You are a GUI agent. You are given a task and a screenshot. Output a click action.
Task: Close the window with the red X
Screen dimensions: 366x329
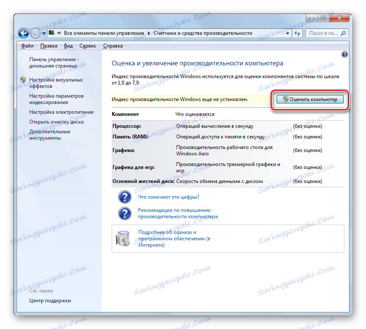tap(339, 18)
